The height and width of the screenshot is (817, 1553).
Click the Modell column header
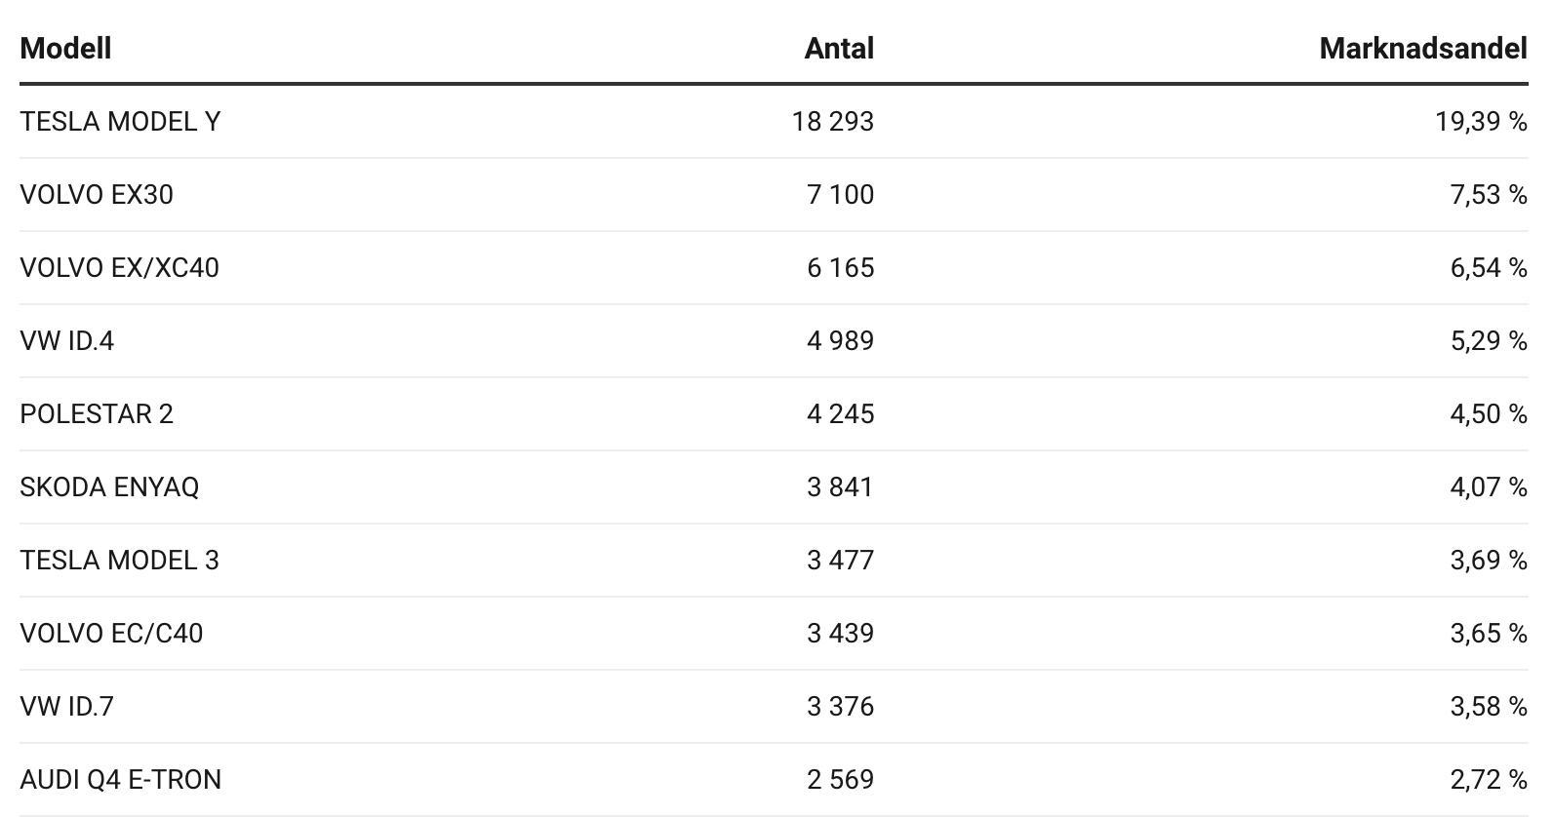point(65,49)
